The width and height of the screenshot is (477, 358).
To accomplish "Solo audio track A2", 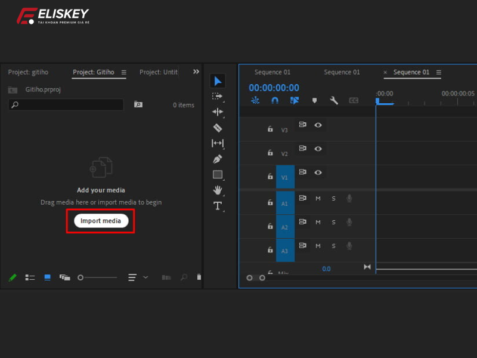I will [x=333, y=222].
